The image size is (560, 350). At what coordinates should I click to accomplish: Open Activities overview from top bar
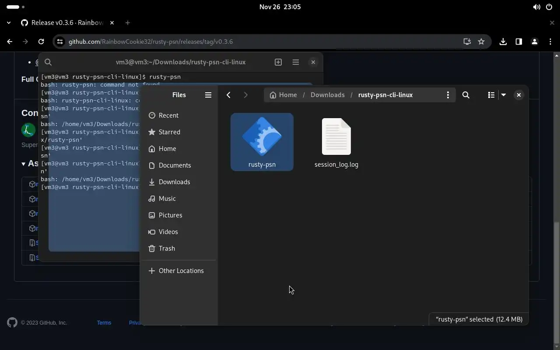pos(16,7)
